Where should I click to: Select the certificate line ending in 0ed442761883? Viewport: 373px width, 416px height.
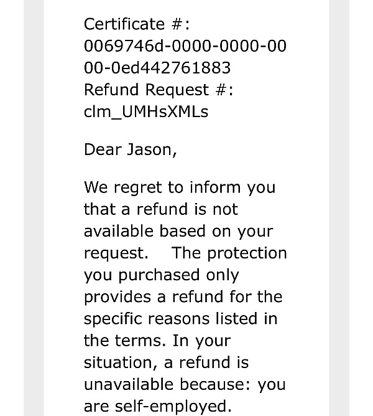click(157, 68)
